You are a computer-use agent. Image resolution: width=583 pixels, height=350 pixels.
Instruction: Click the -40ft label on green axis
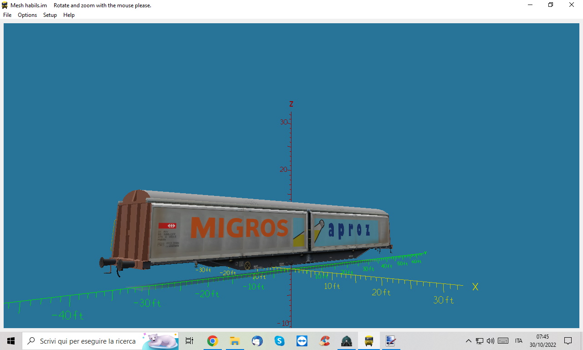coord(67,315)
